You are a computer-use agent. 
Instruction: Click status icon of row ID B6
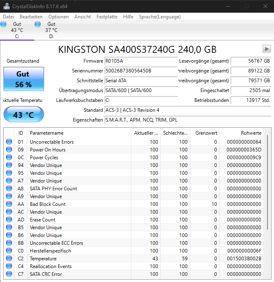click(x=9, y=235)
